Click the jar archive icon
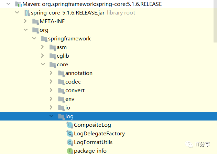 pos(27,13)
